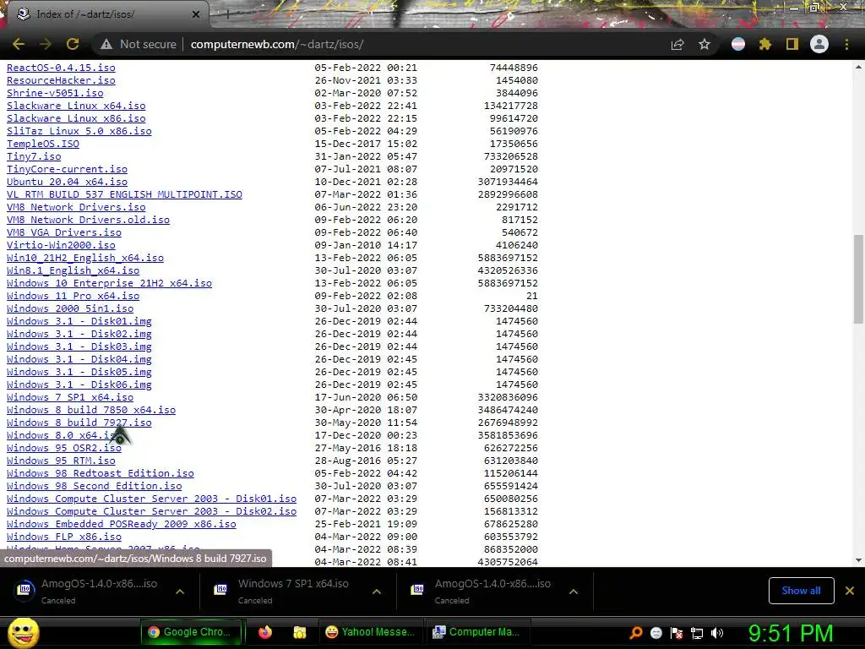865x649 pixels.
Task: Share this page icon in address bar
Action: click(x=677, y=44)
